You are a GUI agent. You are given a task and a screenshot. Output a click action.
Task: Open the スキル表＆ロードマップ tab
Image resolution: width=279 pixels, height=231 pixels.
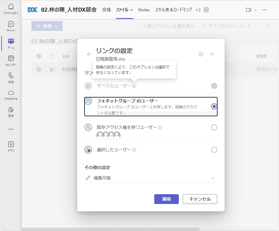tap(173, 10)
